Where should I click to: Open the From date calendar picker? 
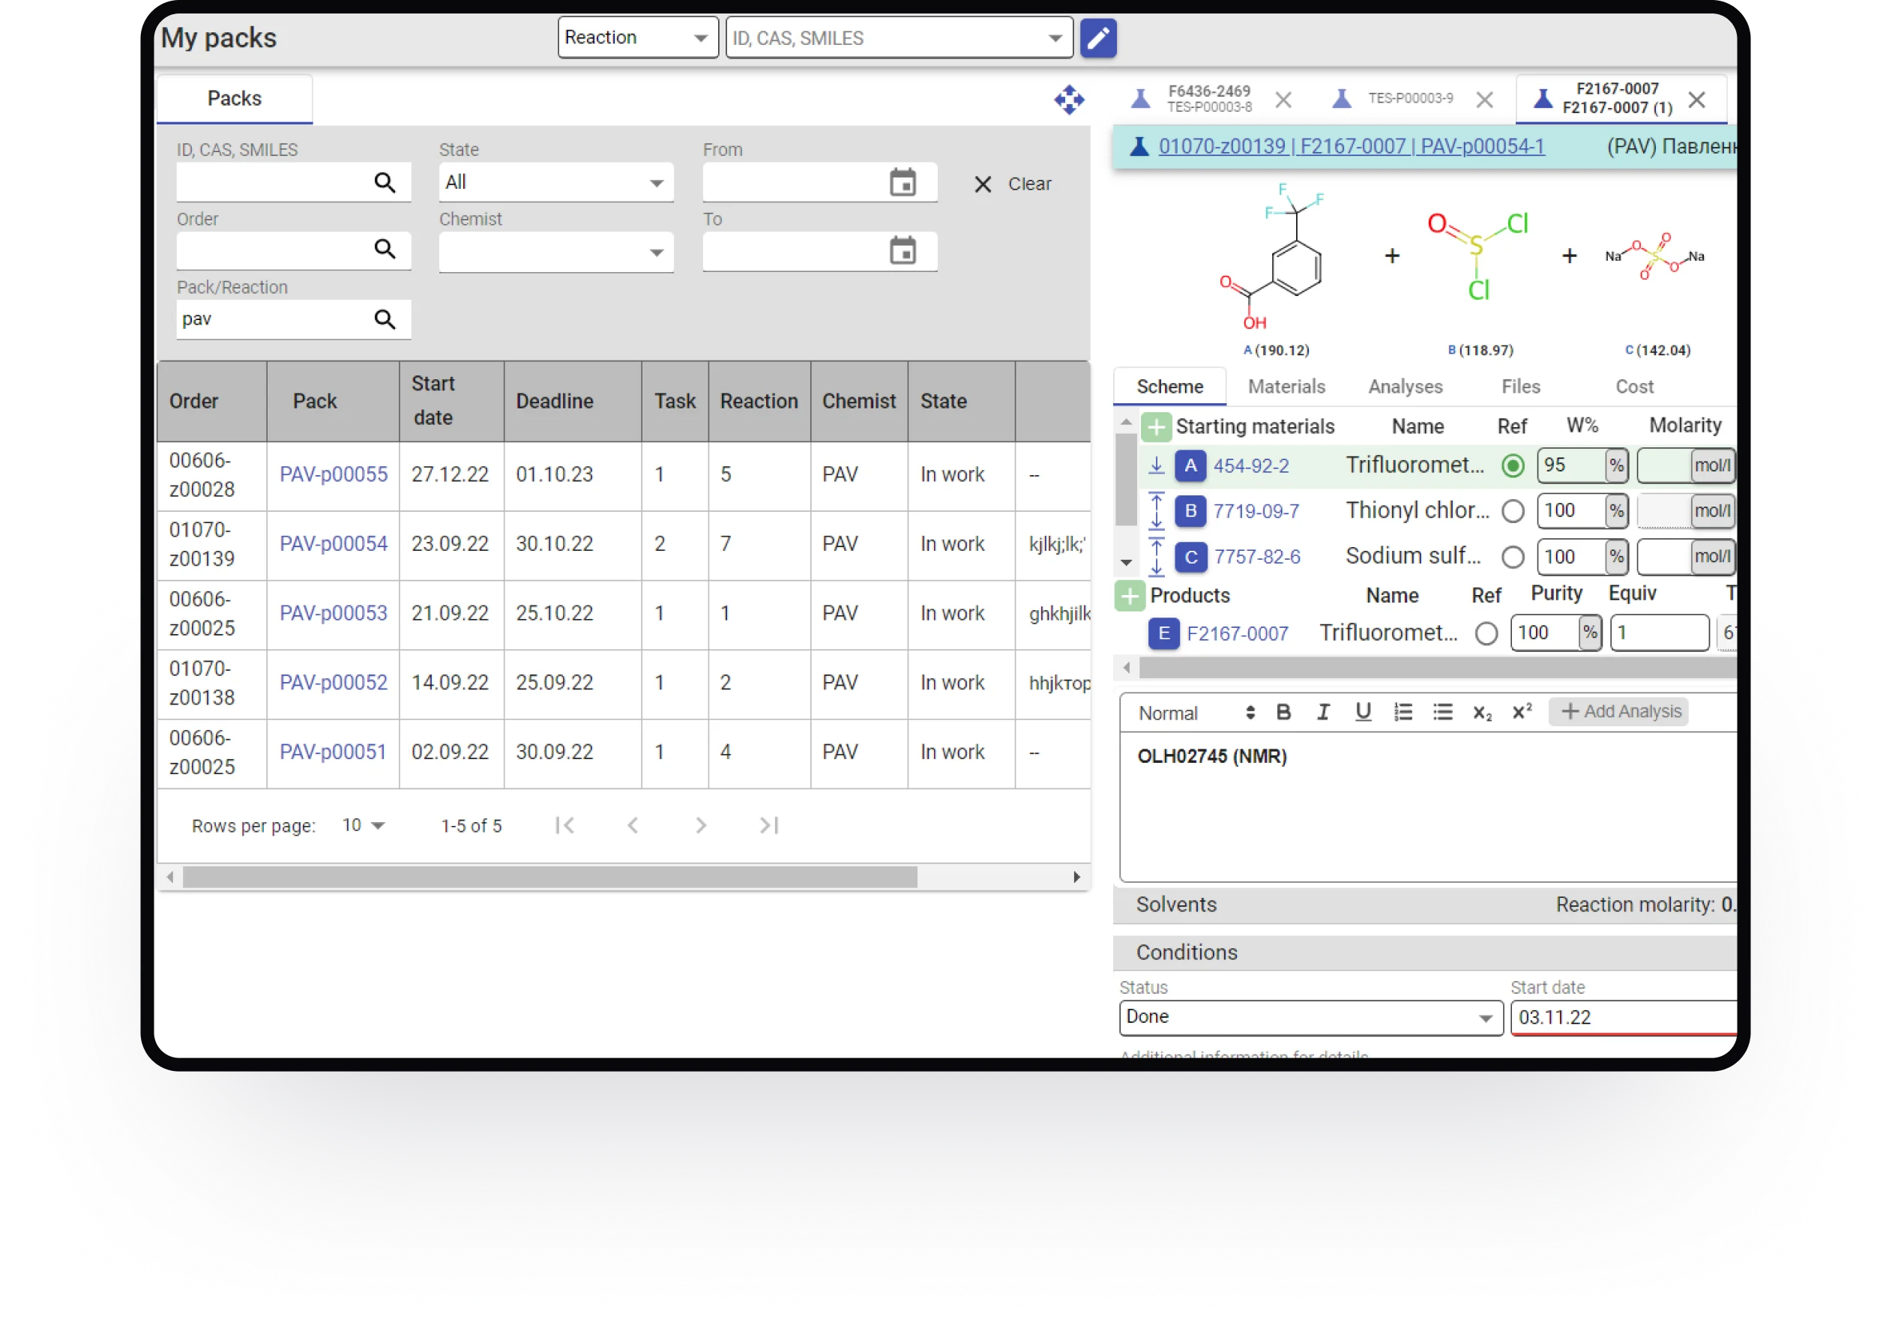coord(902,183)
